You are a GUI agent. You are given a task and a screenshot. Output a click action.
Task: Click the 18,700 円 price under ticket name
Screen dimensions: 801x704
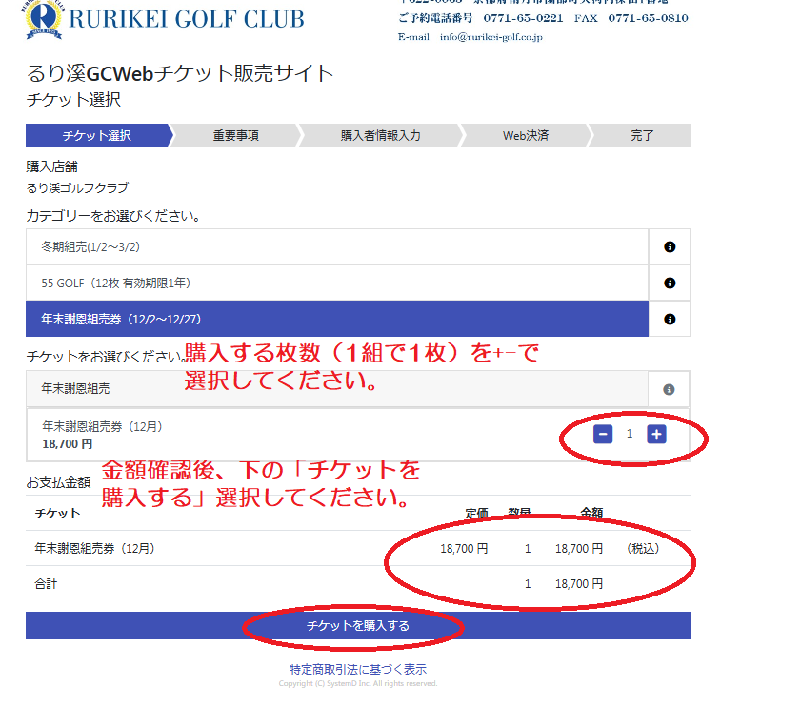pos(68,444)
